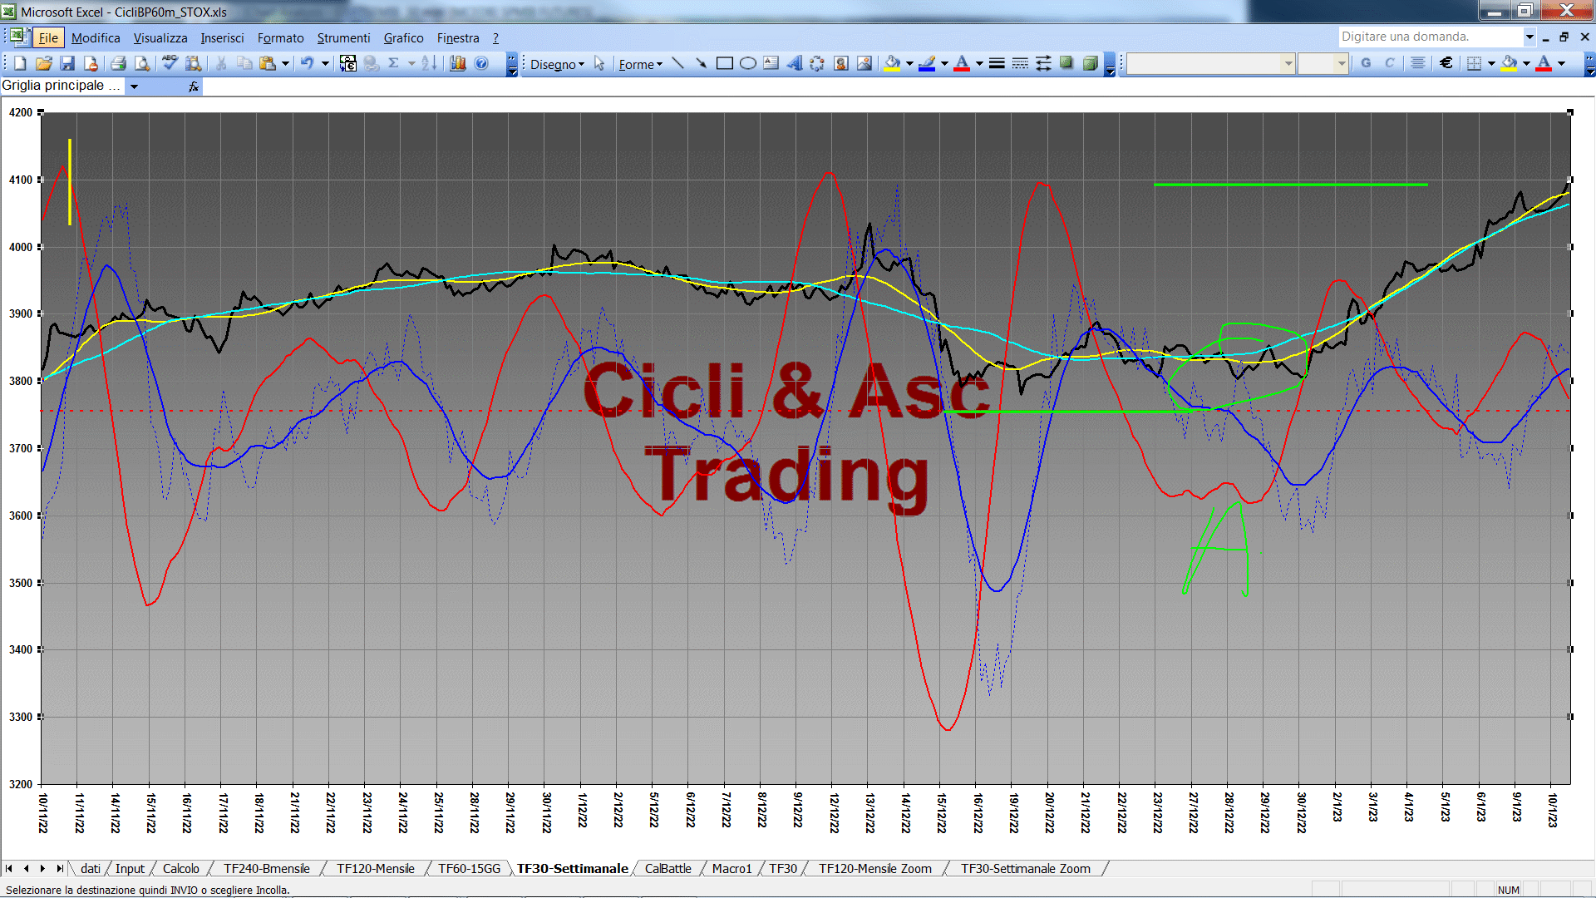This screenshot has width=1596, height=898.
Task: Expand the Name Box dropdown arrow
Action: point(134,86)
